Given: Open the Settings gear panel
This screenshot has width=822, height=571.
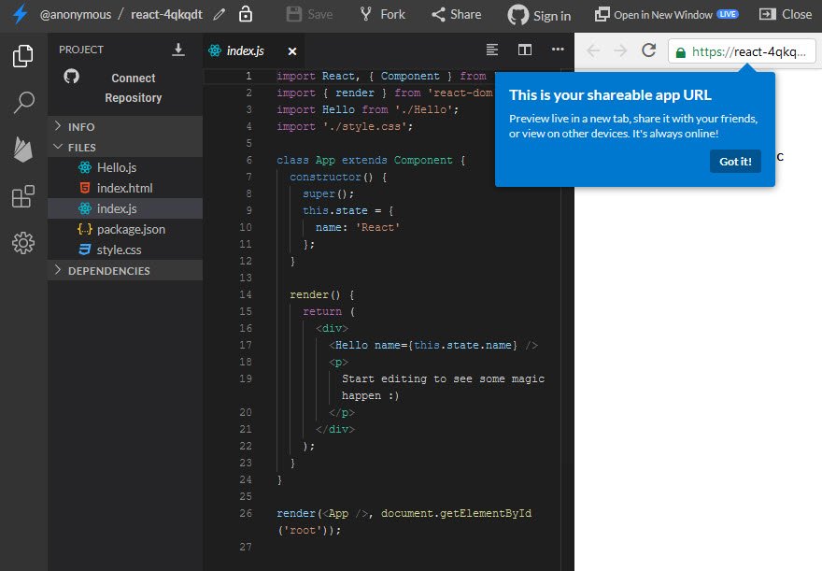Looking at the screenshot, I should point(23,243).
